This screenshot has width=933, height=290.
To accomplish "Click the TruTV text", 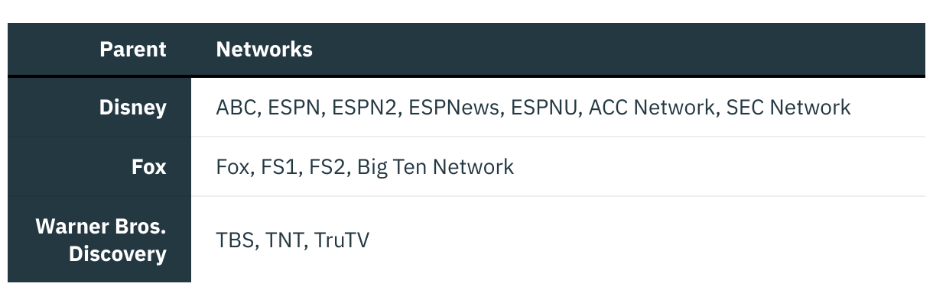I will (x=342, y=240).
